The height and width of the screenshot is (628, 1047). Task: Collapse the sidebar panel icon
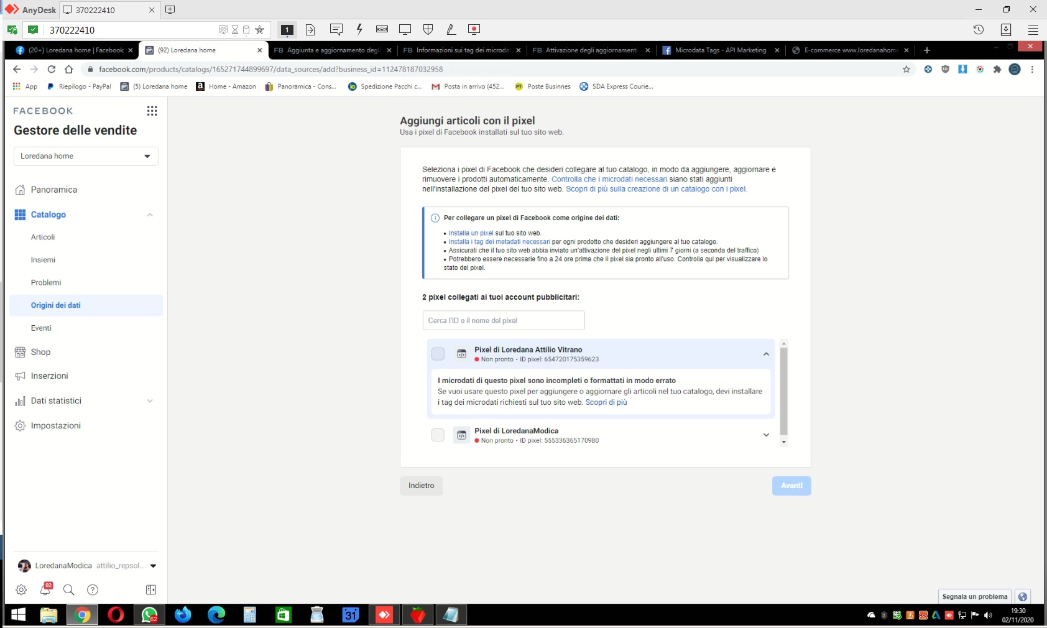click(151, 589)
